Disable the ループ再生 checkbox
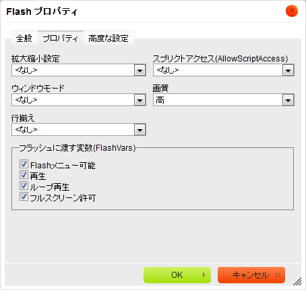This screenshot has height=290, width=306. point(24,186)
